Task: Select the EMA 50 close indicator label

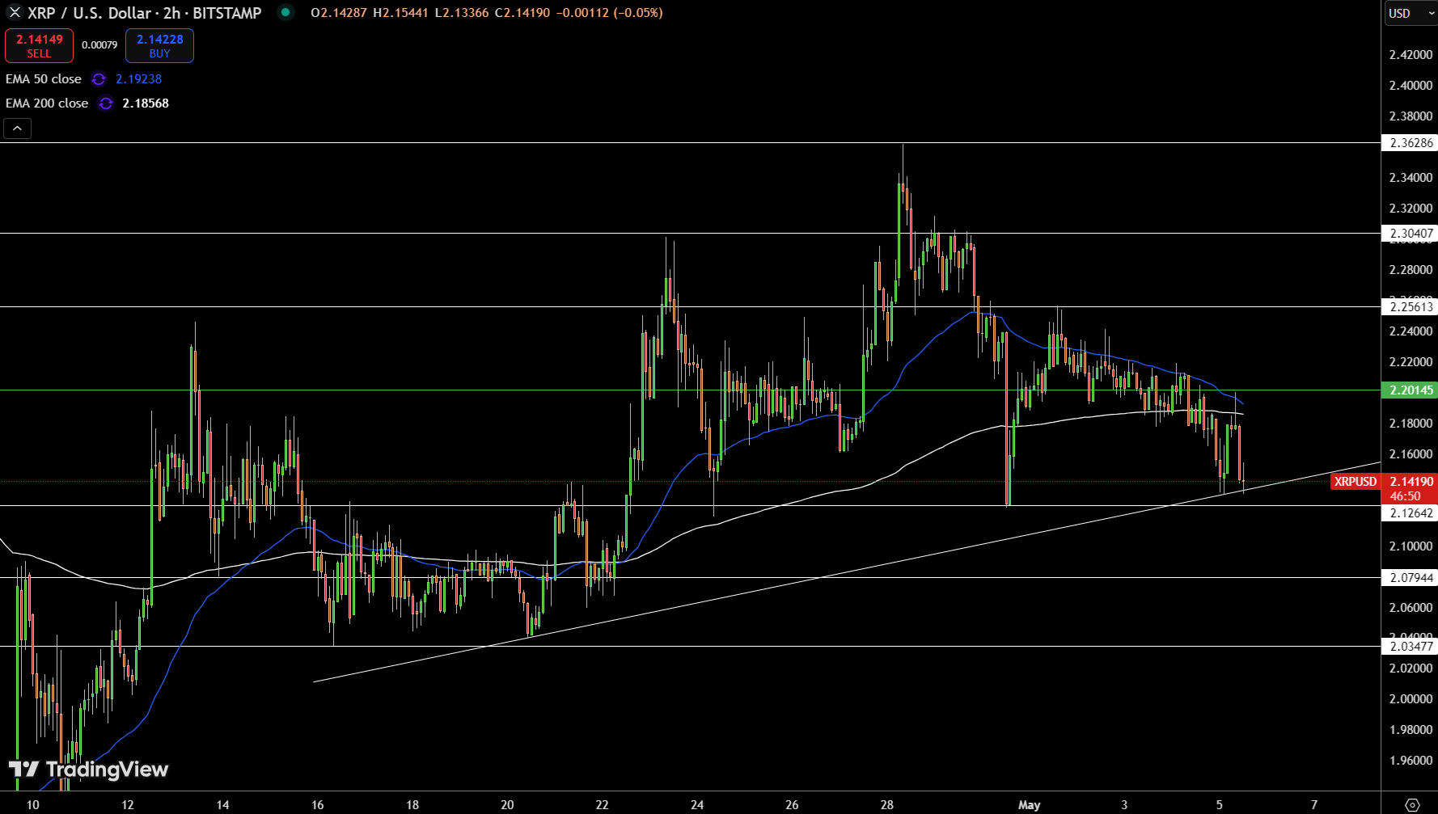Action: click(44, 79)
